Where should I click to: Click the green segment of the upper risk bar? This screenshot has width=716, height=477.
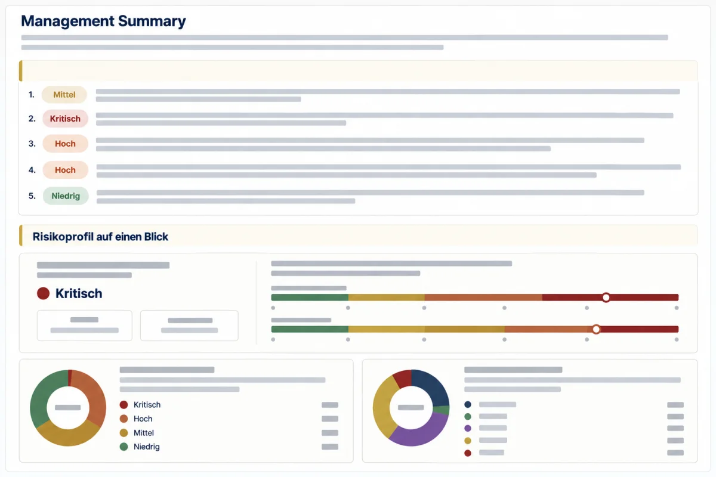(x=310, y=297)
